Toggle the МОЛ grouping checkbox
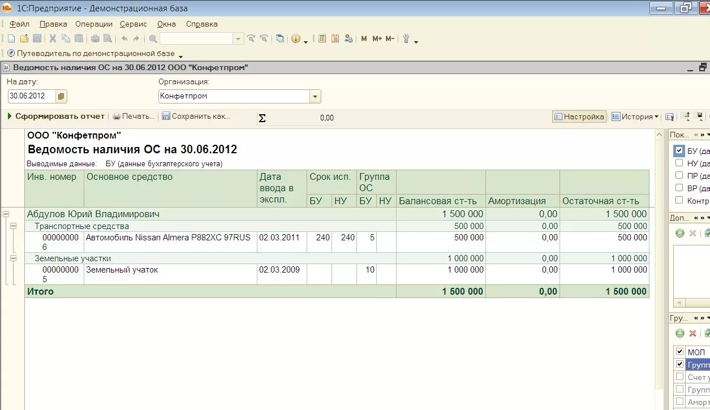Screen dimensions: 710x410 (680, 352)
